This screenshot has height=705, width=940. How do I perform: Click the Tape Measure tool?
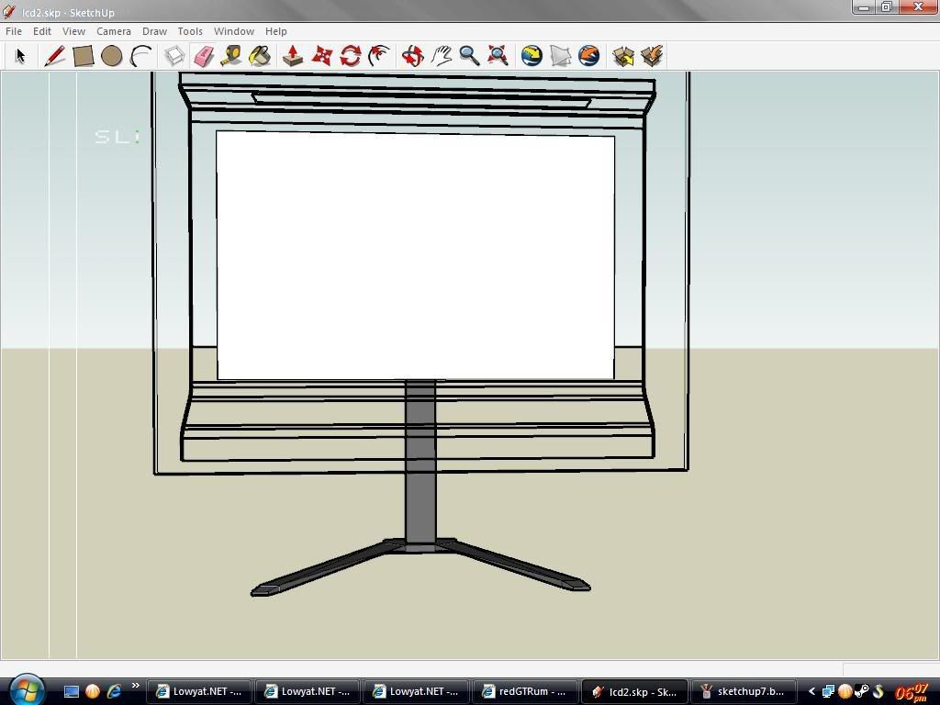pyautogui.click(x=231, y=56)
